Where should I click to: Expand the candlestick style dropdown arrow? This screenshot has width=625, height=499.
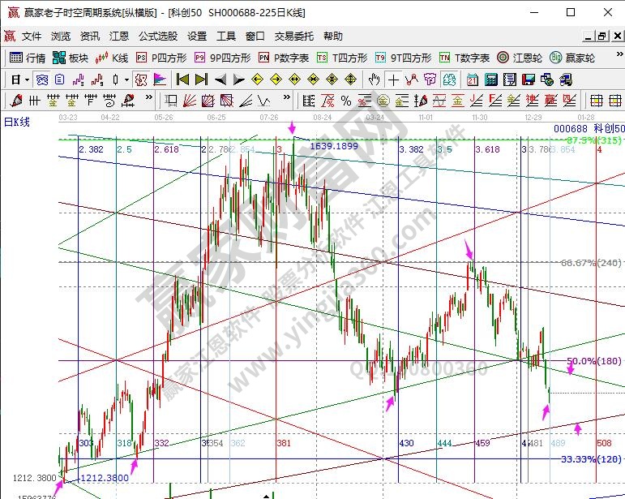click(126, 80)
